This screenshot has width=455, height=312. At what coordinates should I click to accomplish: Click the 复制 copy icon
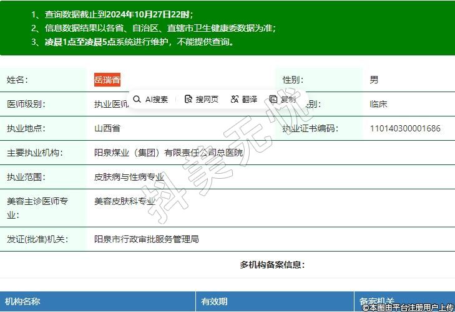(x=273, y=100)
